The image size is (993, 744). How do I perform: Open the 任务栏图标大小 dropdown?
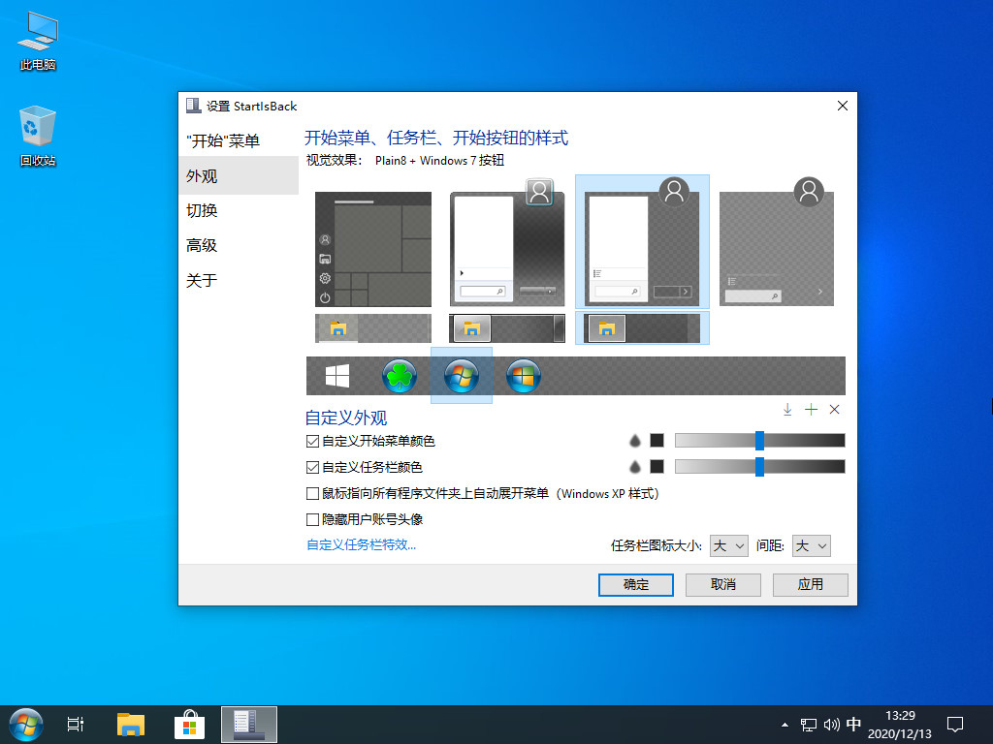pyautogui.click(x=728, y=545)
